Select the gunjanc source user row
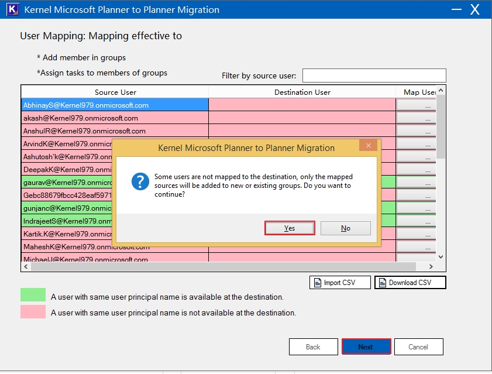Screen dimensions: 492x374 pos(67,208)
